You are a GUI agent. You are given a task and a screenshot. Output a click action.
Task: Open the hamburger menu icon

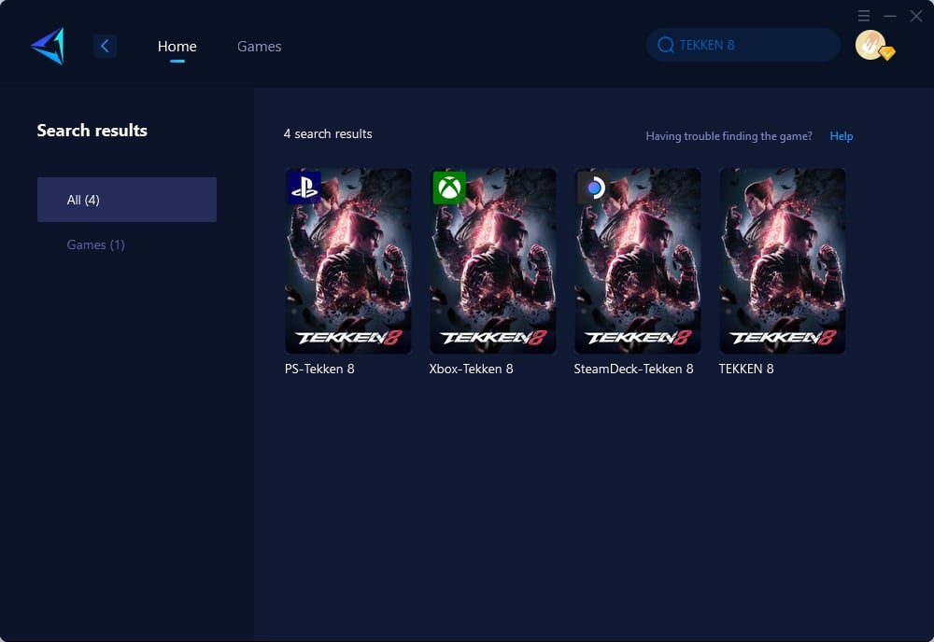tap(864, 16)
